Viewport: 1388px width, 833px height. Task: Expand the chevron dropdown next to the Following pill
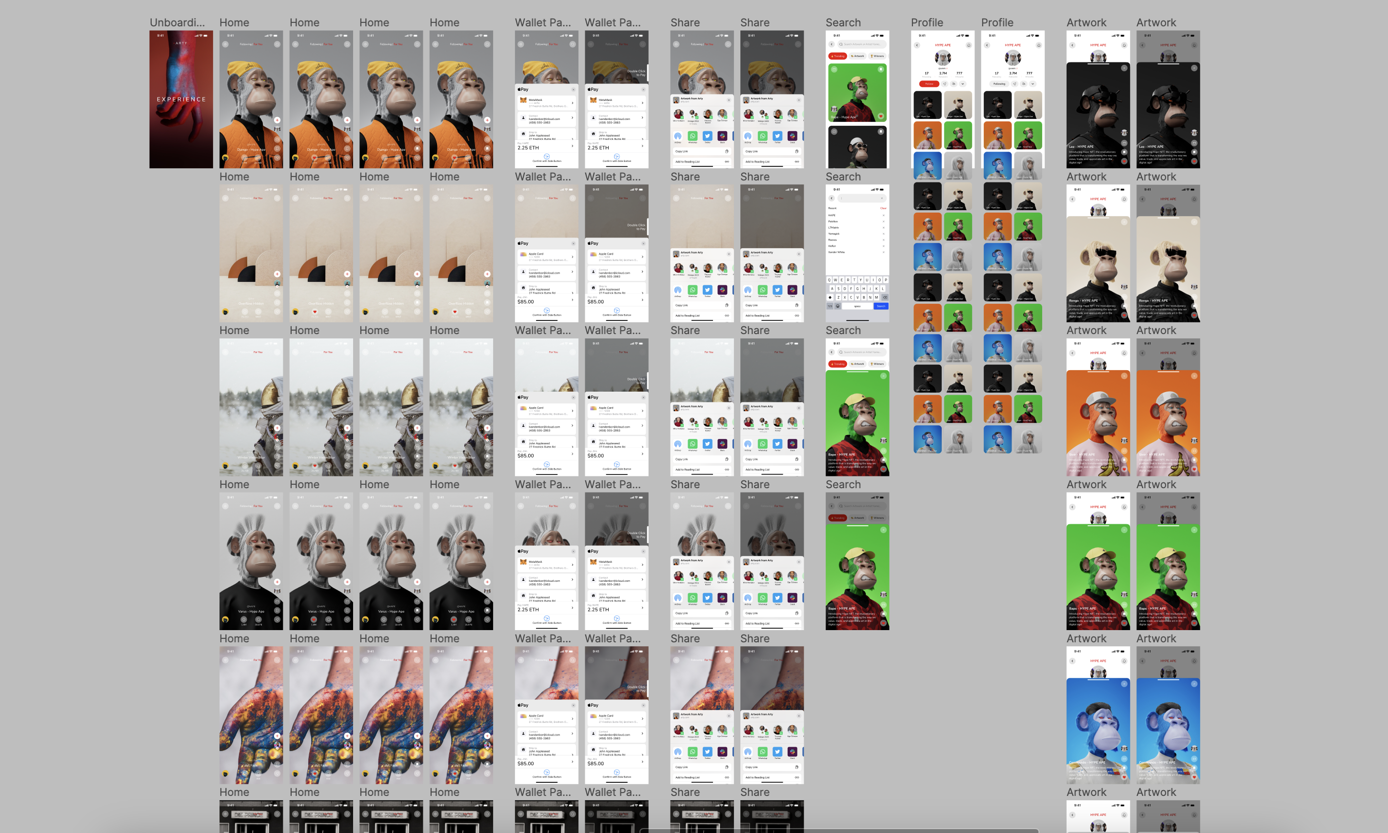tap(1033, 83)
